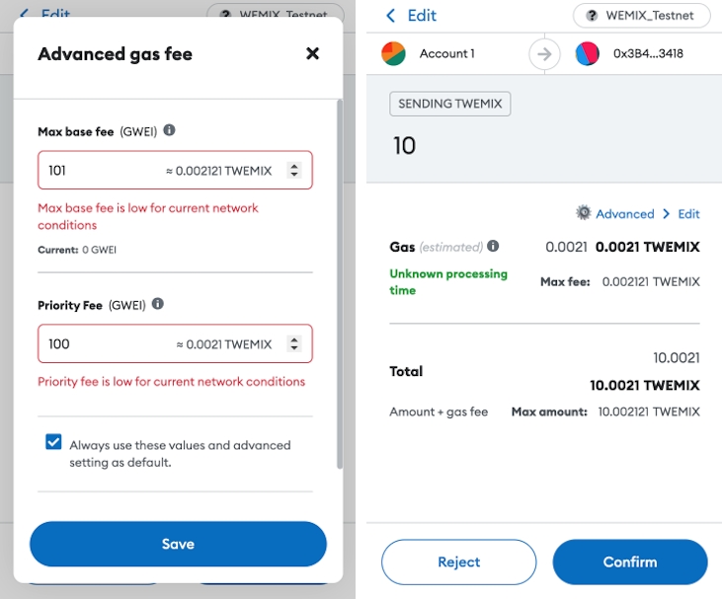The image size is (722, 599).
Task: Uncheck Always use these values as default
Action: (53, 442)
